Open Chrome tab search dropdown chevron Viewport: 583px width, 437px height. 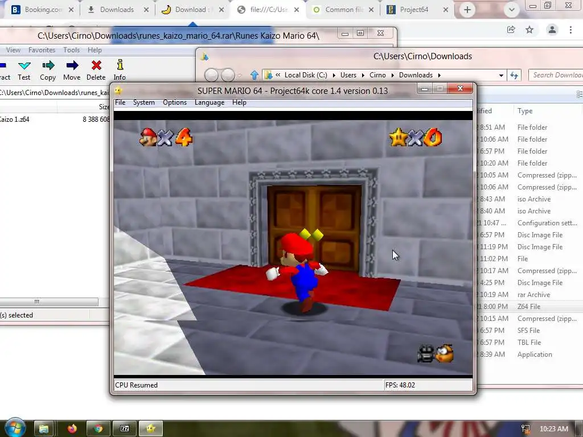tap(512, 10)
